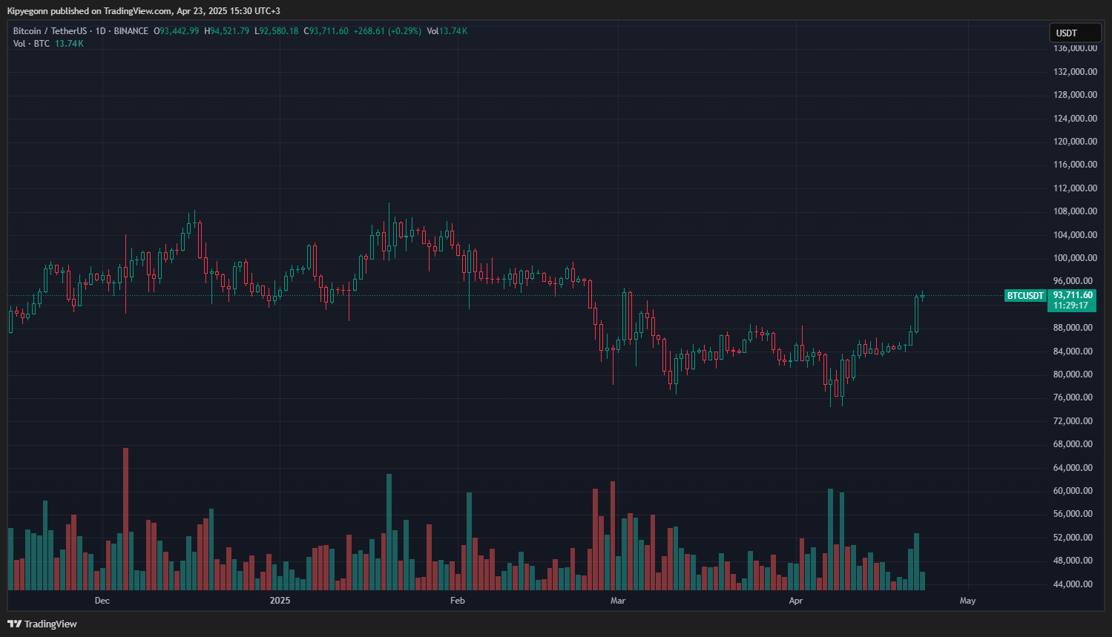Click the TradingView logo at bottom left
1112x637 pixels.
click(x=42, y=624)
